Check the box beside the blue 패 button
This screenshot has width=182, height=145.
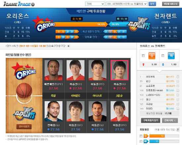point(163,56)
